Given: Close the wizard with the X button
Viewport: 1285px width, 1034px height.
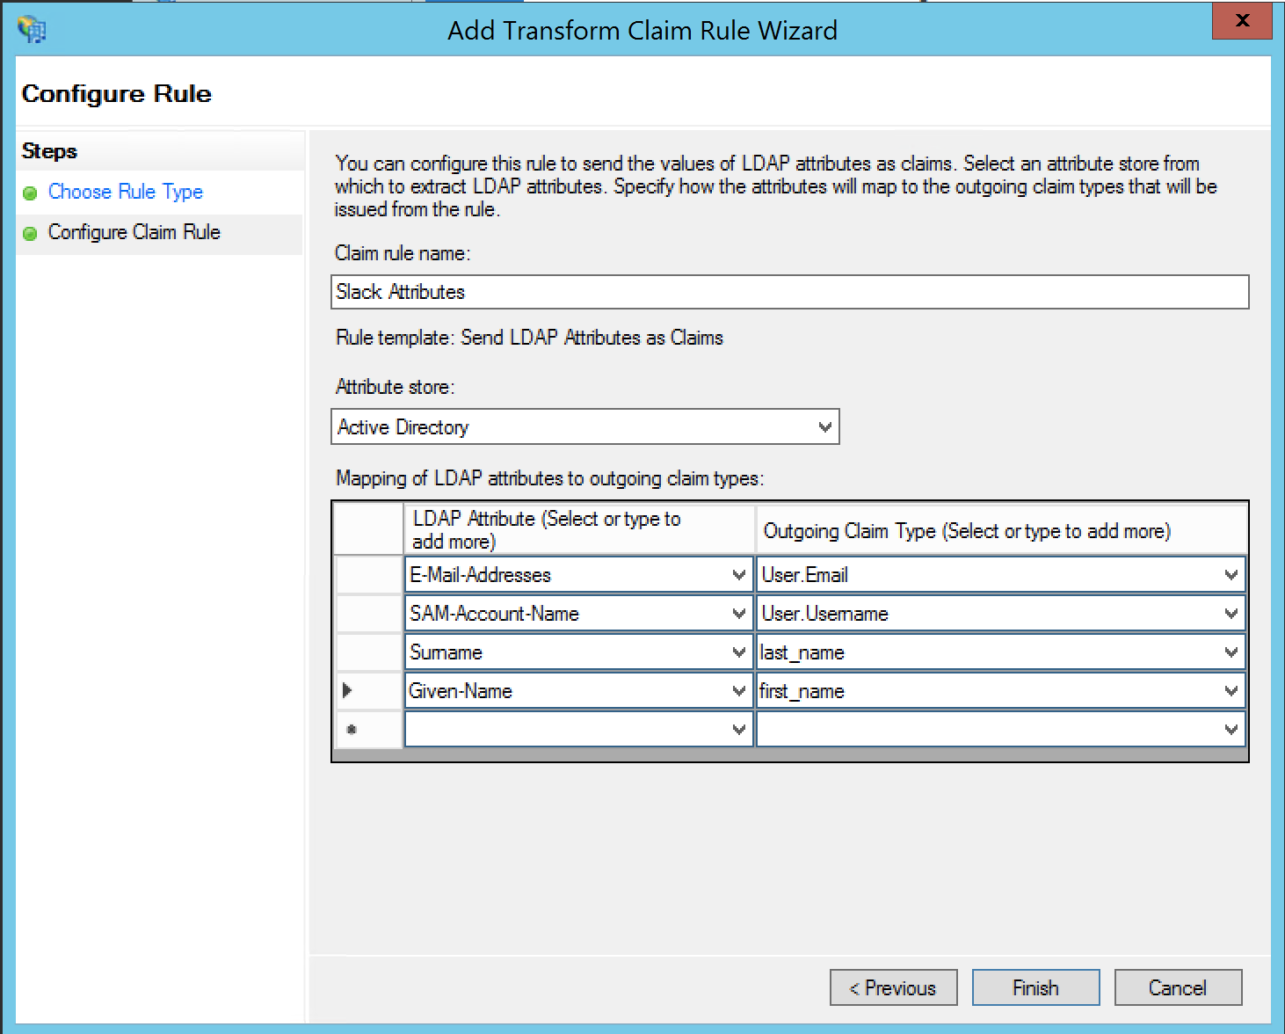Looking at the screenshot, I should (1241, 21).
